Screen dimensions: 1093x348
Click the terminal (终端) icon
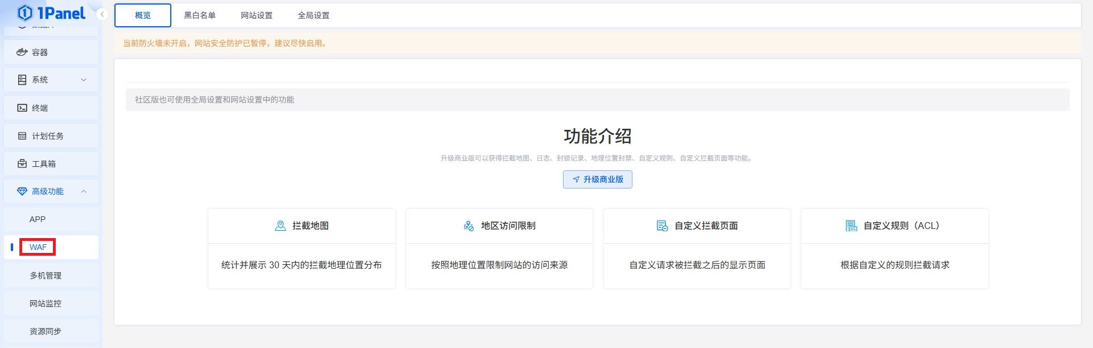coord(22,108)
